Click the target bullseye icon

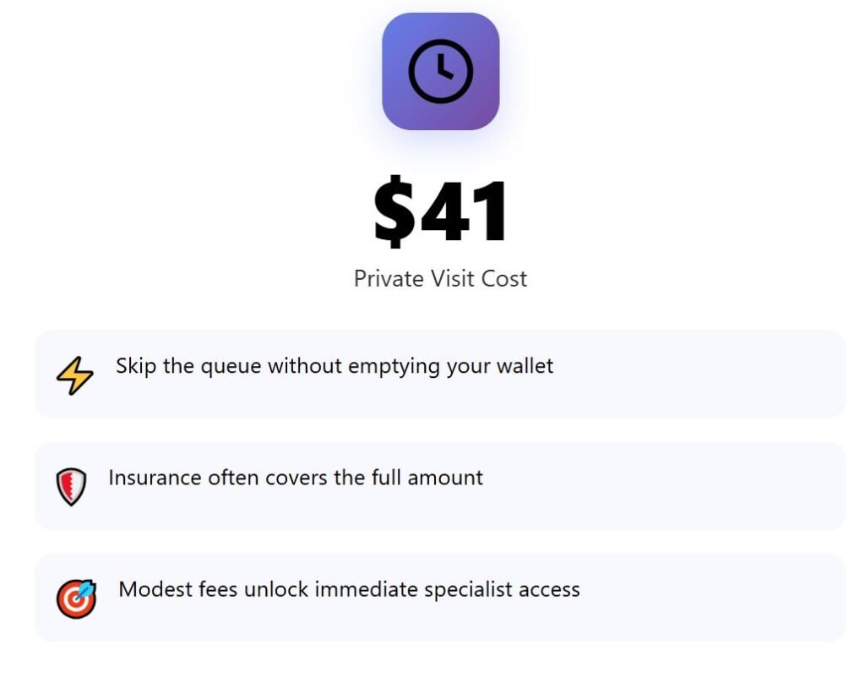click(x=76, y=599)
